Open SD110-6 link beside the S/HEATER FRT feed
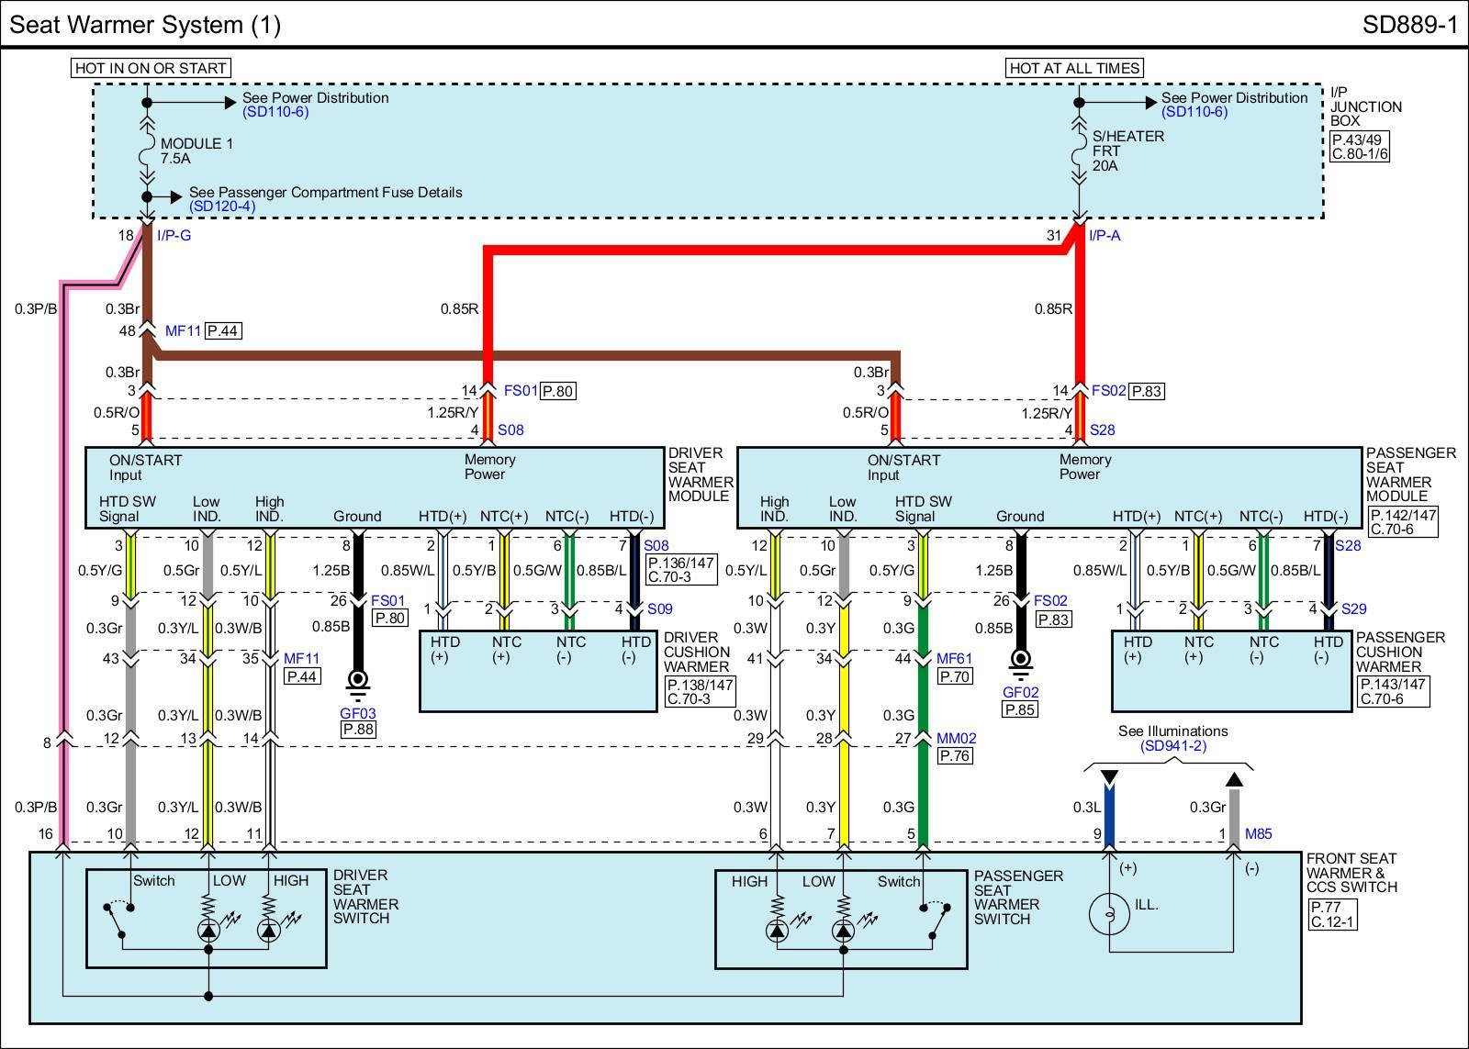This screenshot has height=1049, width=1469. point(1194,112)
